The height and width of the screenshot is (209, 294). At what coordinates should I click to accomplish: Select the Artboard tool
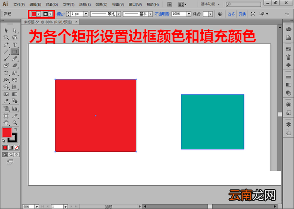pos(6,116)
